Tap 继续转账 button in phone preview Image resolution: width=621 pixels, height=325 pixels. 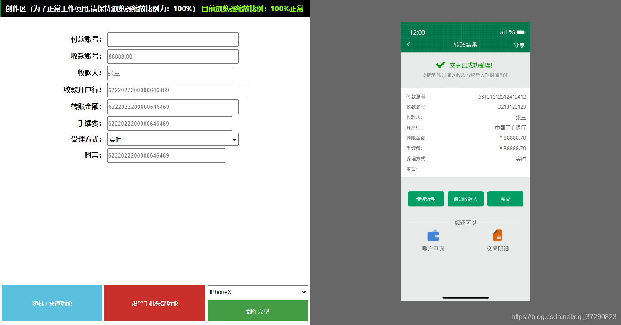click(426, 199)
